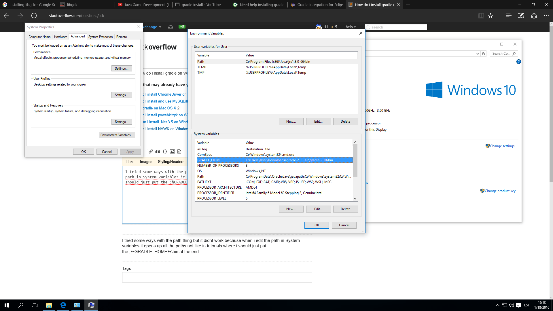The height and width of the screenshot is (311, 553).
Task: Click the Environment Variables button
Action: click(x=117, y=135)
